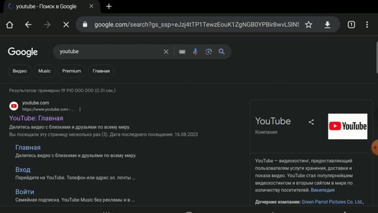The height and width of the screenshot is (213, 378).
Task: Select the Music filter chip
Action: 44,71
